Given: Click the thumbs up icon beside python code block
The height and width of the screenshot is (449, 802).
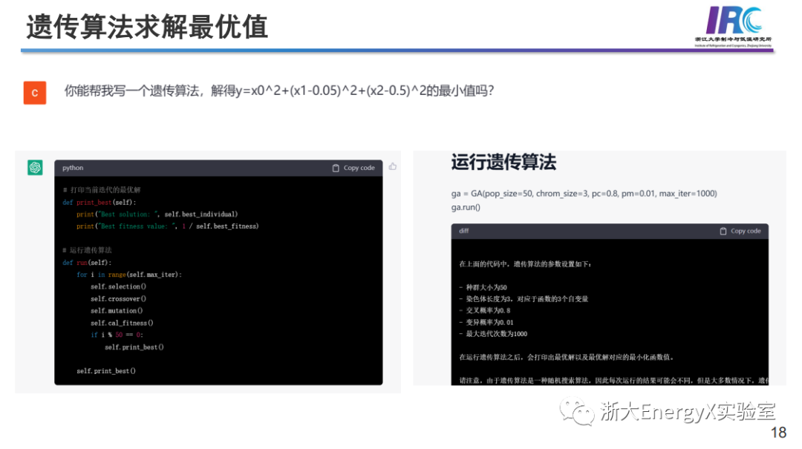Looking at the screenshot, I should (393, 166).
